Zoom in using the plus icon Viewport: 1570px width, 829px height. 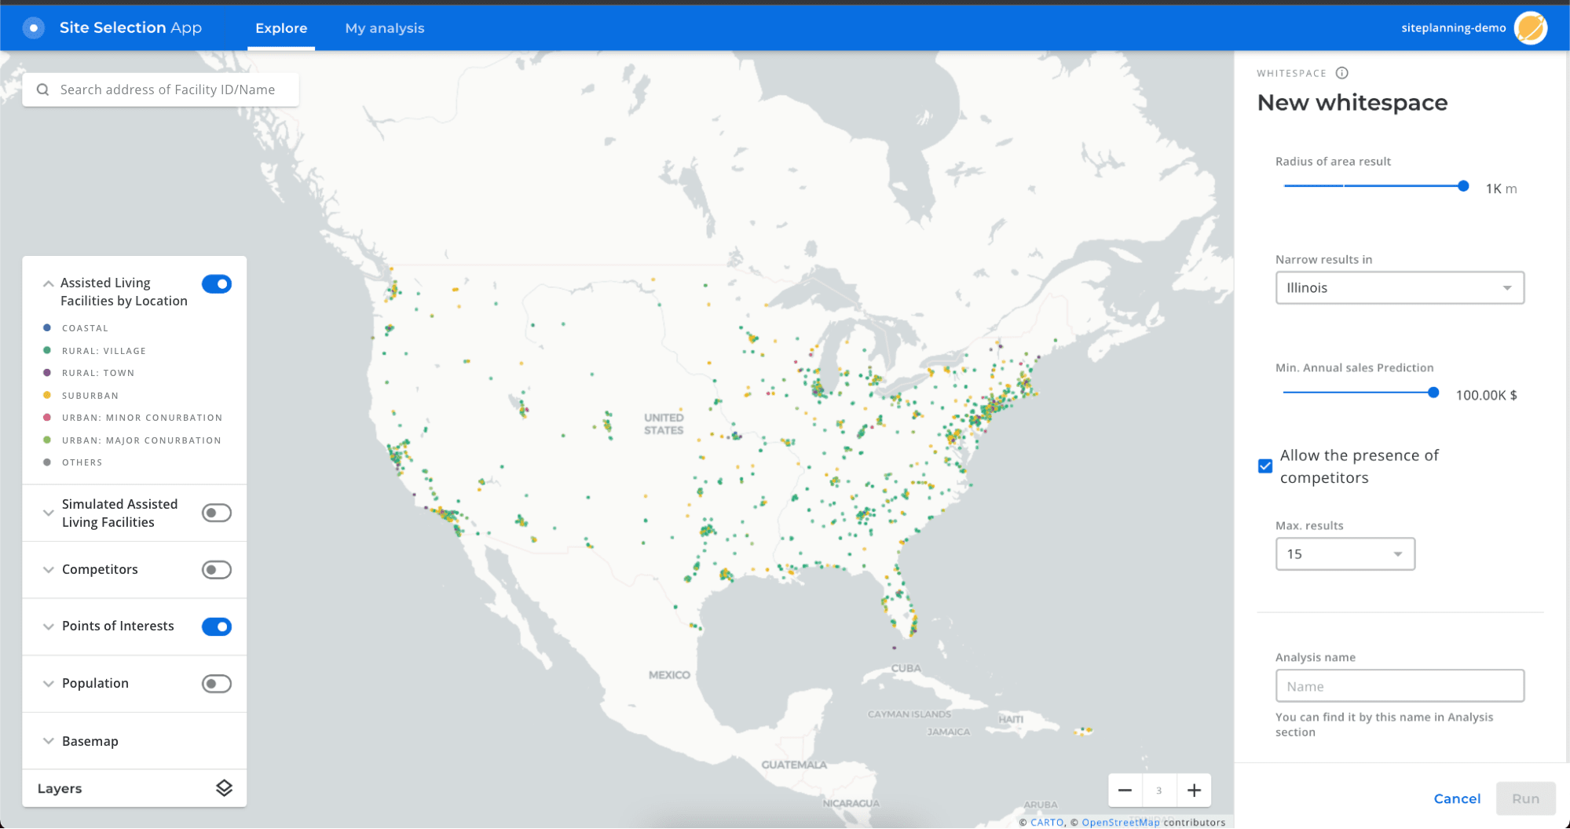pos(1193,790)
